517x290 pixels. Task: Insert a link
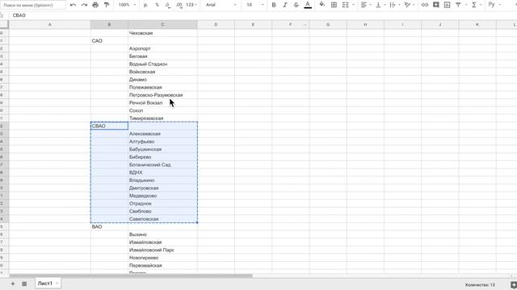point(425,5)
